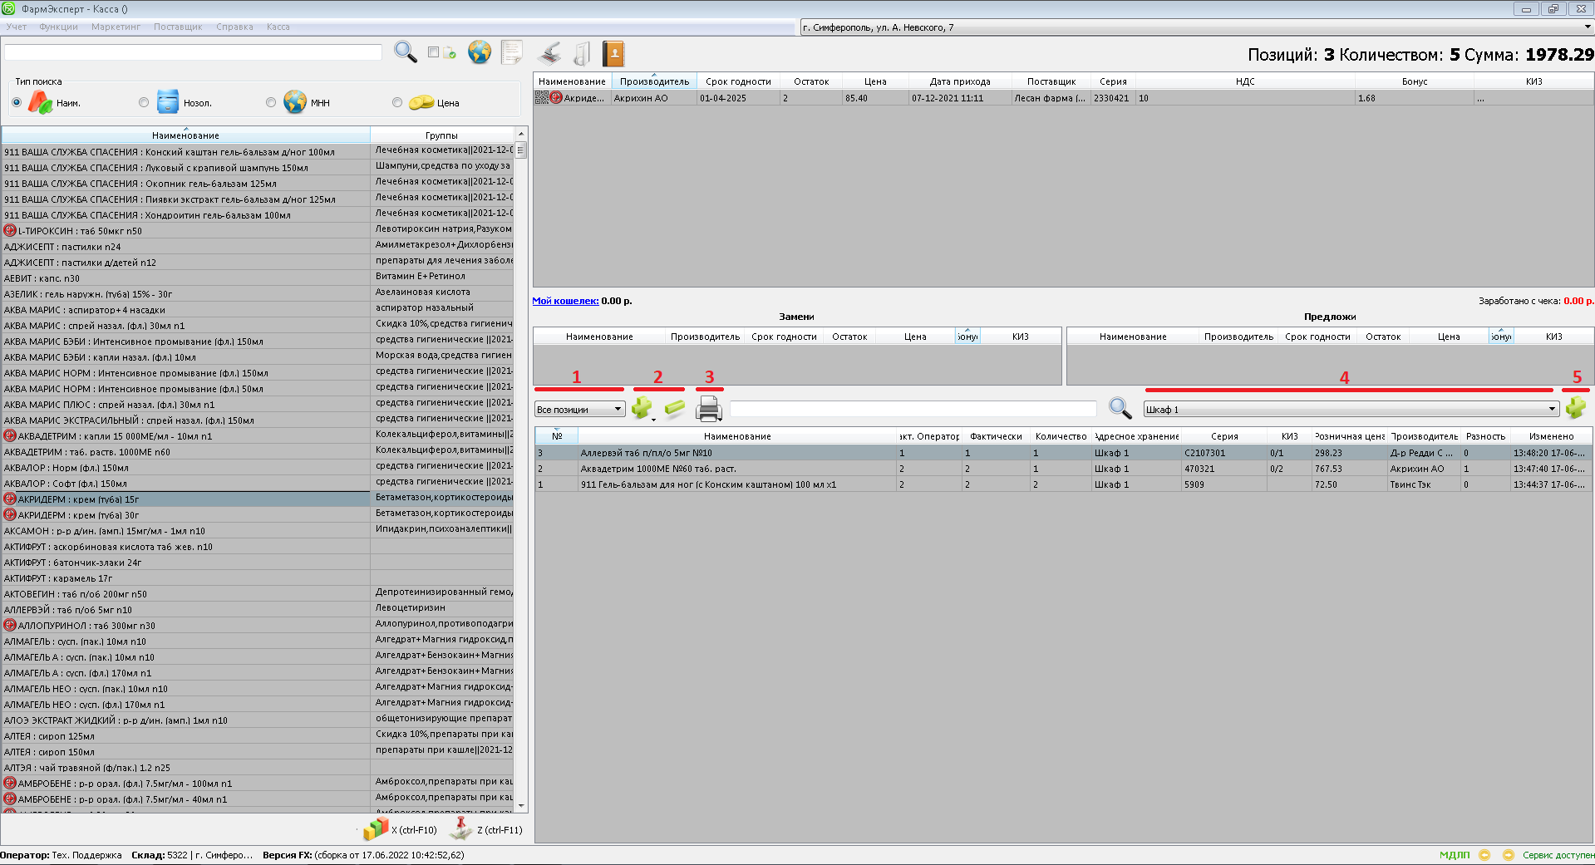Screen dimensions: 1595x865
Task: Open the Маркетинг menu
Action: 116,27
